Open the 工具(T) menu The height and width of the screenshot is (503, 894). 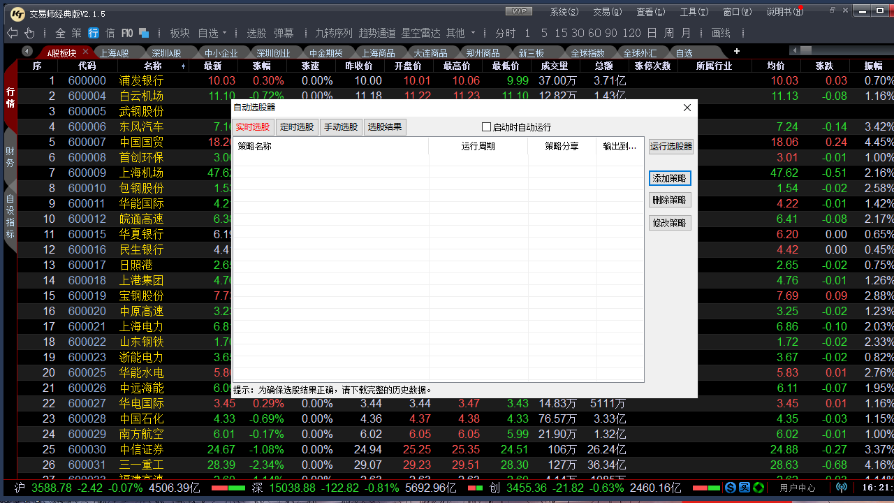coord(694,12)
